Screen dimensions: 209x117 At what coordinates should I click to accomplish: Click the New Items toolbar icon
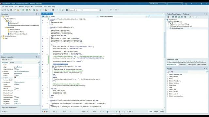[15, 10]
